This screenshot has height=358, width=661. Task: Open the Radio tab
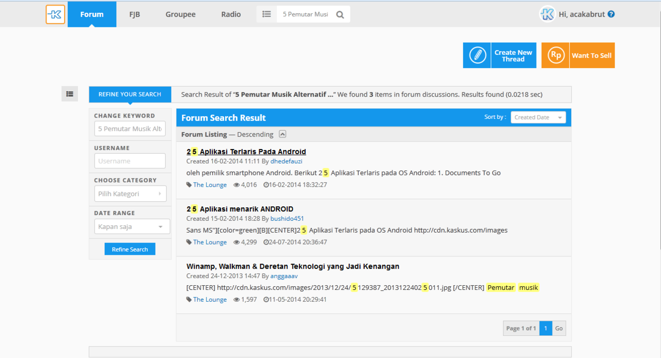(x=231, y=14)
